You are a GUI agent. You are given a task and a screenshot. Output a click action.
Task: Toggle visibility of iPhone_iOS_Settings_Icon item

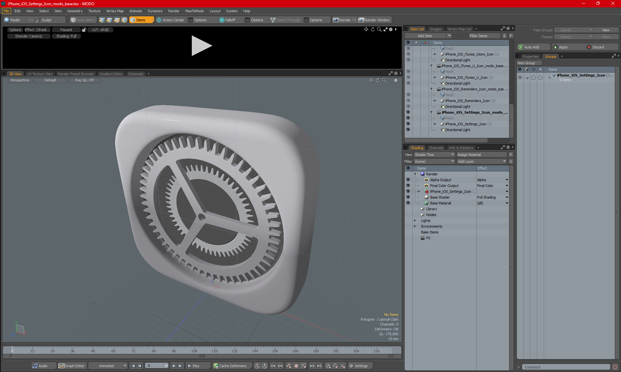click(x=408, y=124)
